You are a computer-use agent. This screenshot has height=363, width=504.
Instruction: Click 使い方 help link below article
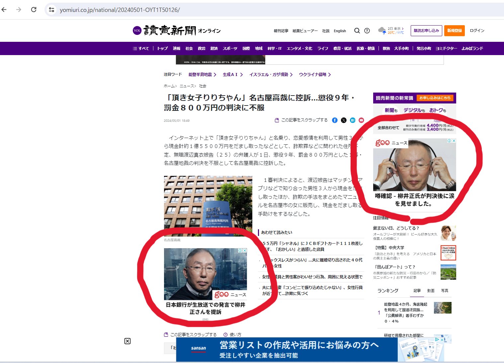[232, 334]
